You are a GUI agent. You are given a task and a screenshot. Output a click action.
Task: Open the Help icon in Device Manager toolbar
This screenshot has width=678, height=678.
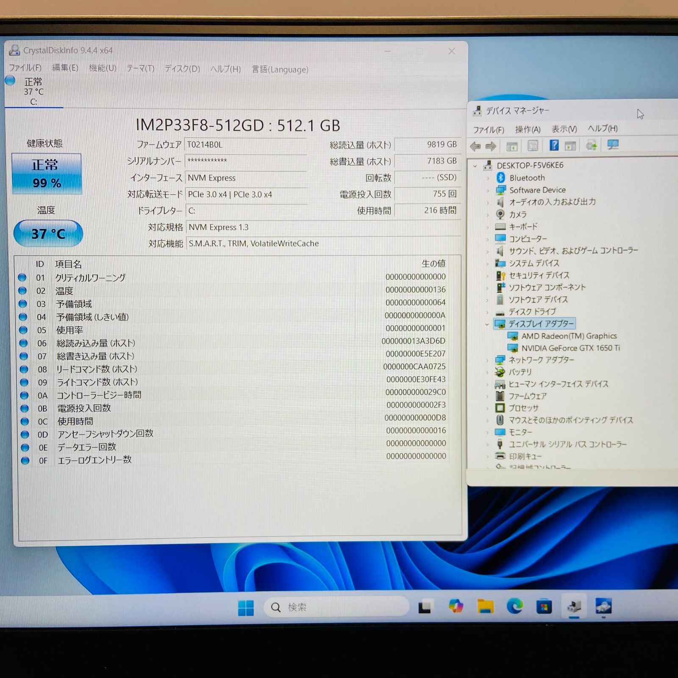tap(554, 145)
